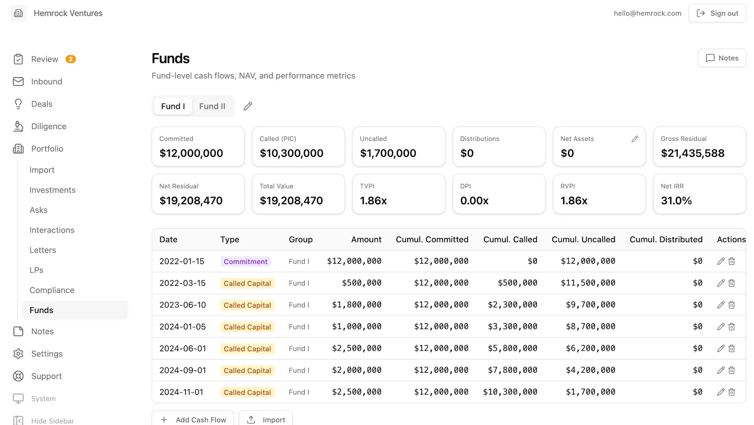The image size is (754, 425).
Task: Open Settings in the sidebar
Action: point(47,354)
